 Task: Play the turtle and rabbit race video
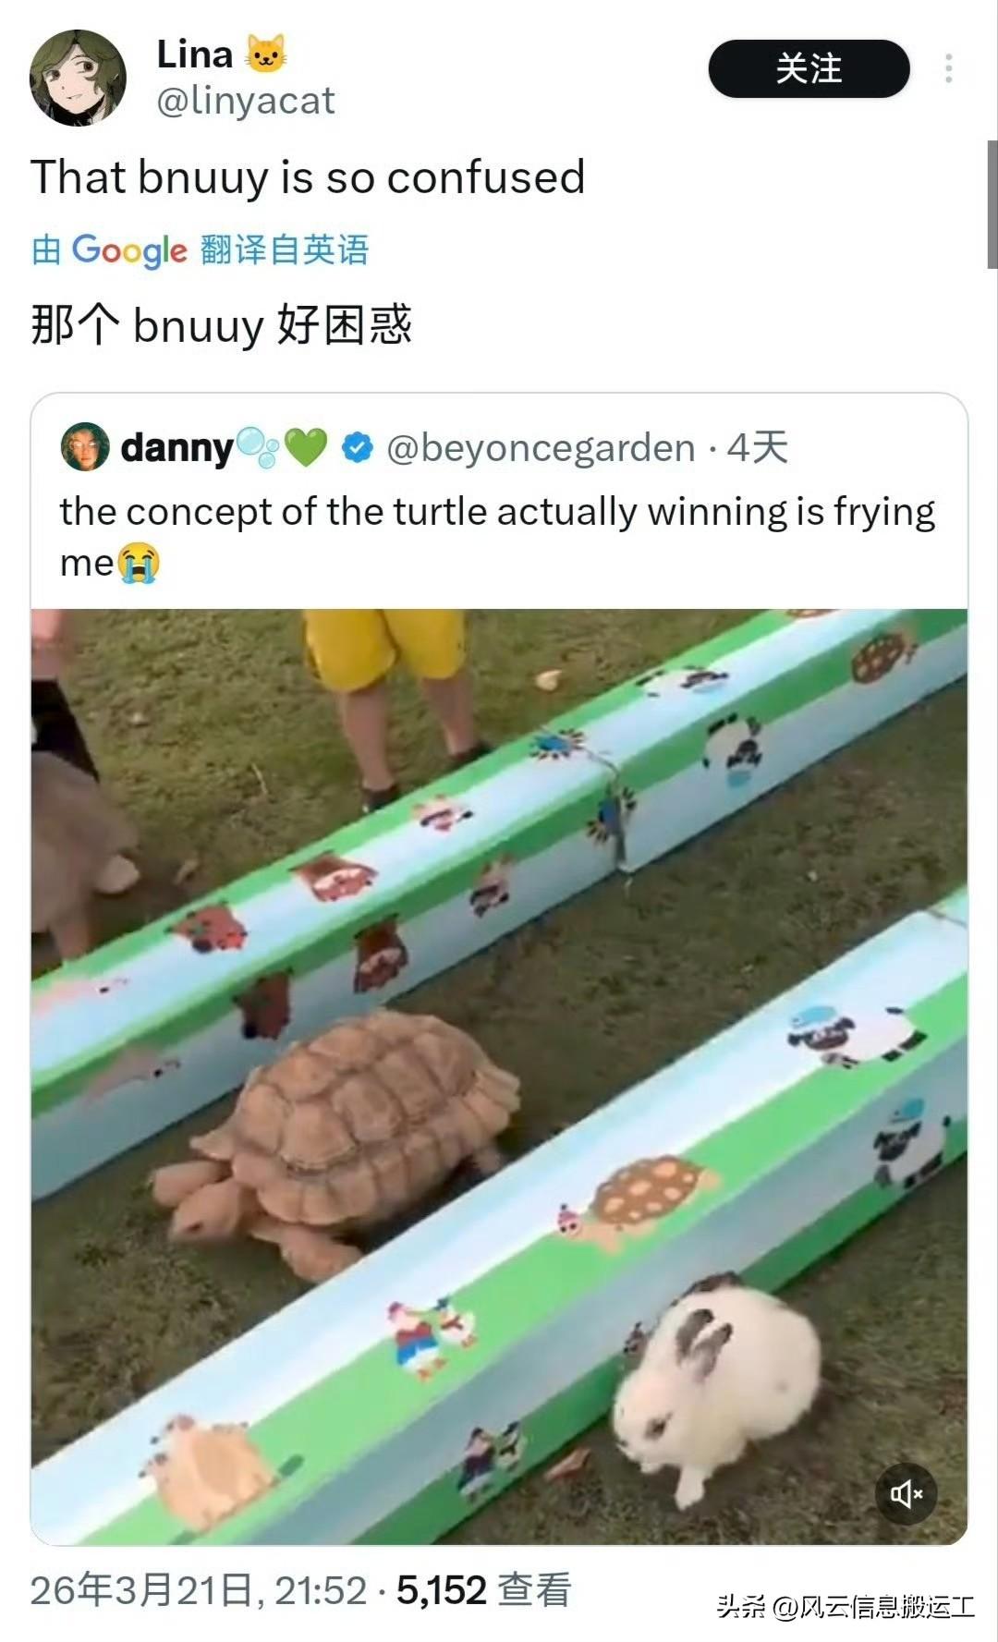tap(499, 1076)
